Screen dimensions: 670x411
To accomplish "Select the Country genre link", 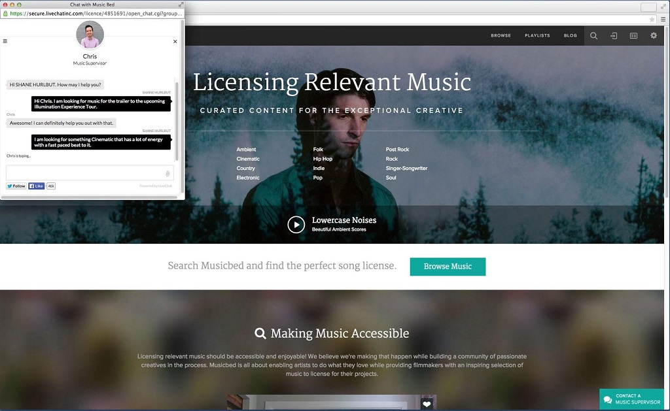I will [x=246, y=168].
